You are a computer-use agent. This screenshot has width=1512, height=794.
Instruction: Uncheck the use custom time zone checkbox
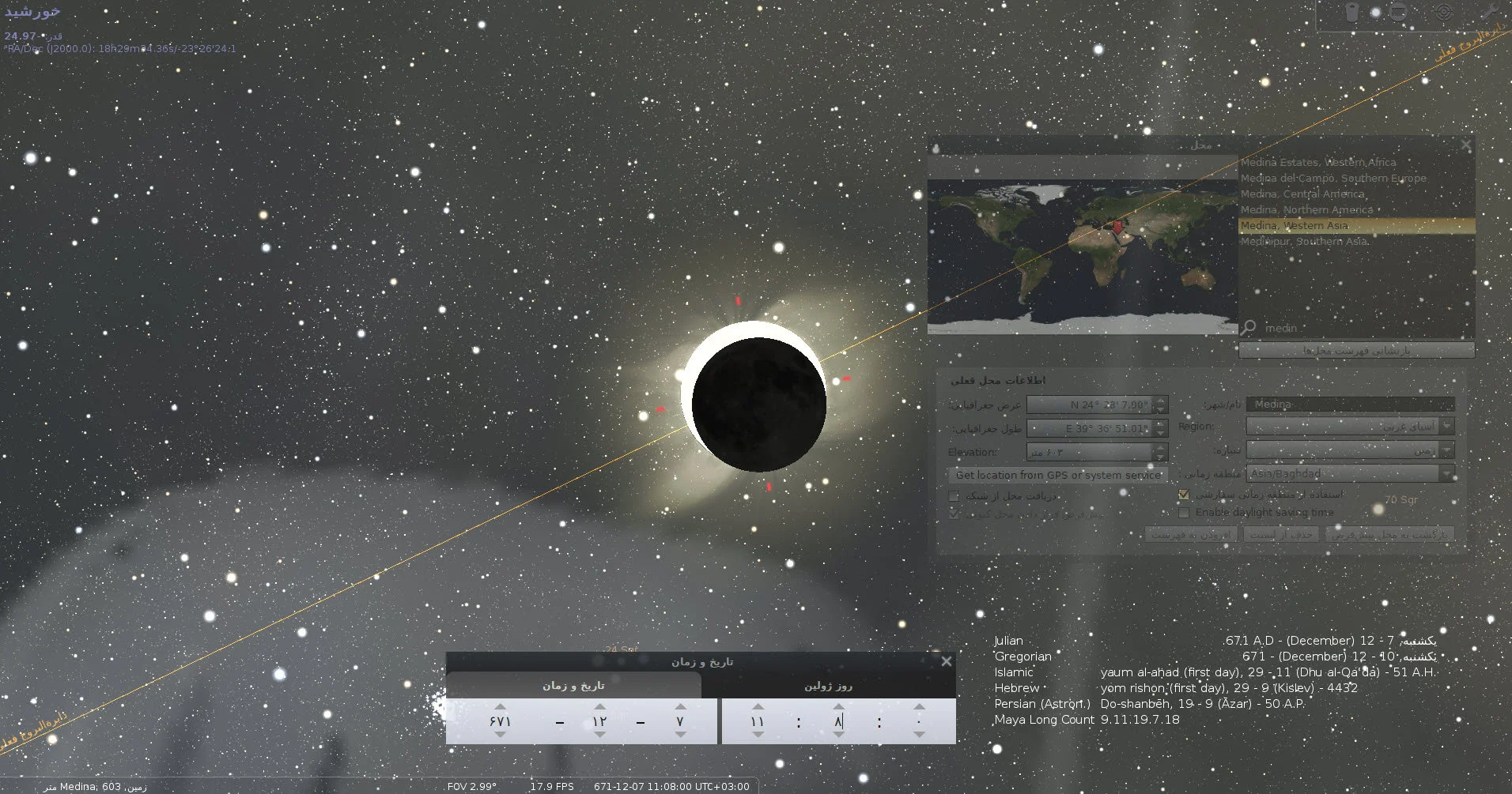(1184, 495)
